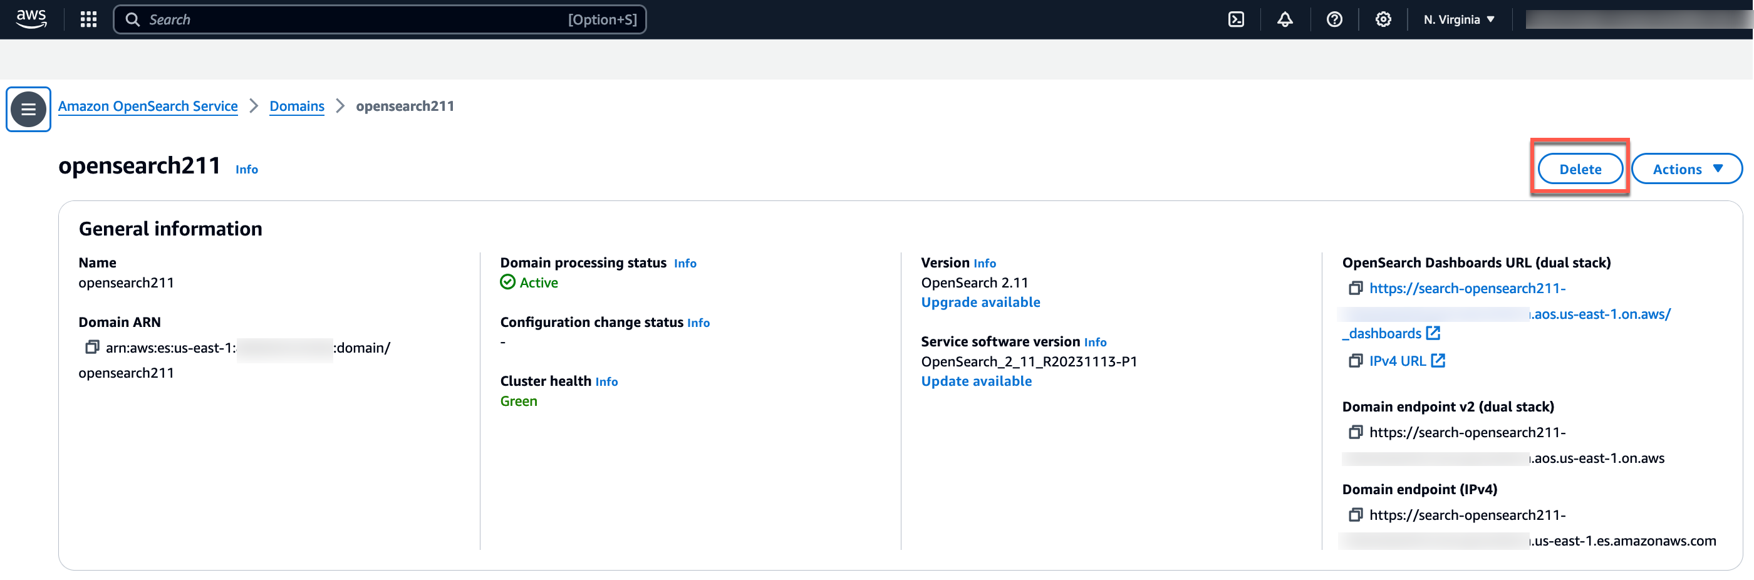Open the services grid menu icon
Image resolution: width=1754 pixels, height=580 pixels.
[x=88, y=19]
